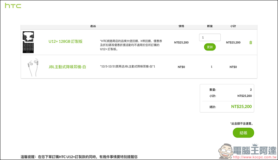Select the U12+ price NT$25,200 cell
This screenshot has height=160, width=278.
pyautogui.click(x=181, y=42)
